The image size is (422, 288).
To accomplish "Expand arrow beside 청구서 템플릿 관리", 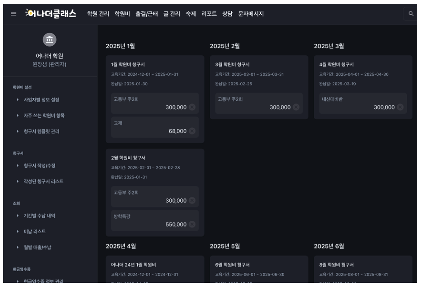I will pos(18,131).
